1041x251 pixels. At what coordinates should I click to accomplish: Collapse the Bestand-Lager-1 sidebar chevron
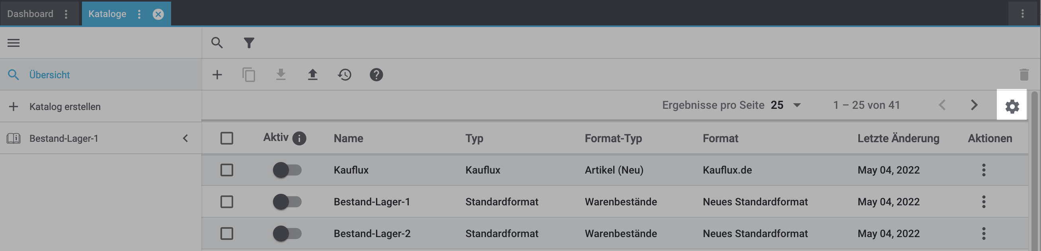185,139
